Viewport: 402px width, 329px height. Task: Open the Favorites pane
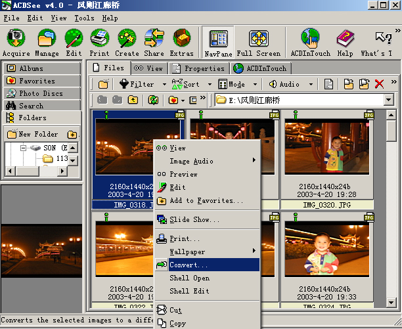42,81
